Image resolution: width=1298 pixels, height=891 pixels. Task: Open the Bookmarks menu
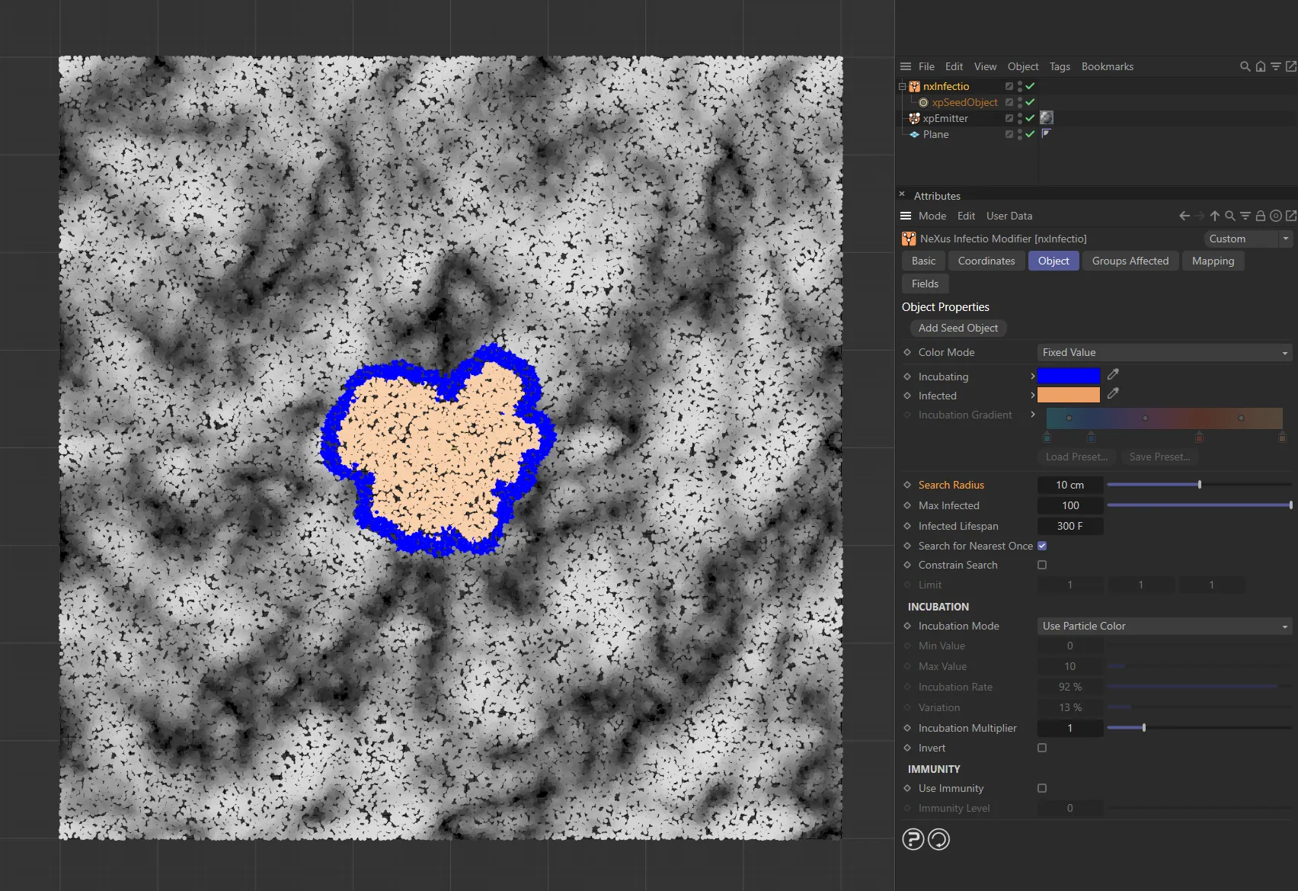tap(1108, 66)
